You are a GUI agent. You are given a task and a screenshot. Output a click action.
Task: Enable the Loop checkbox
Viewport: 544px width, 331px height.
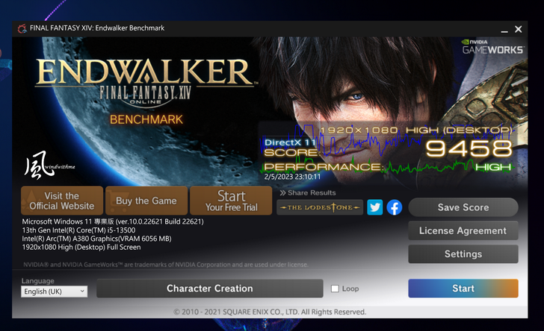[x=335, y=289]
